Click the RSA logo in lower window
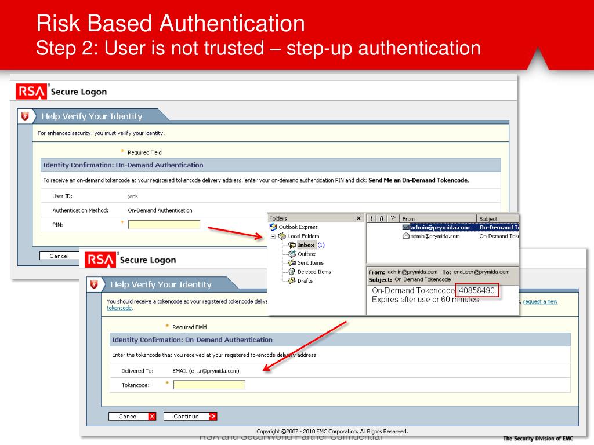The image size is (594, 445). tap(100, 260)
